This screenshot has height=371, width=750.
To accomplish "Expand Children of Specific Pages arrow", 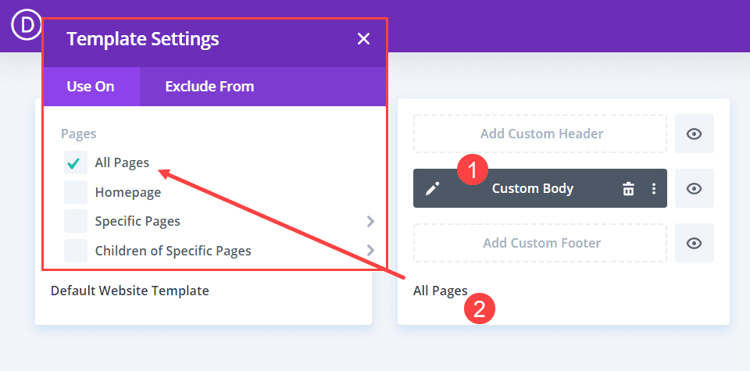I will pos(370,251).
